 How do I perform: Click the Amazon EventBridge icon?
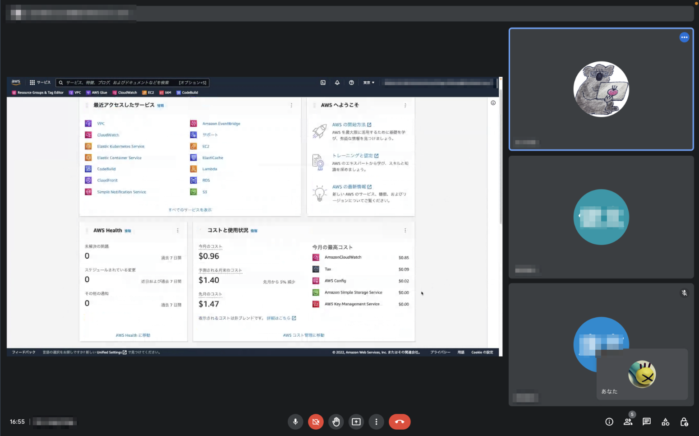click(x=193, y=124)
